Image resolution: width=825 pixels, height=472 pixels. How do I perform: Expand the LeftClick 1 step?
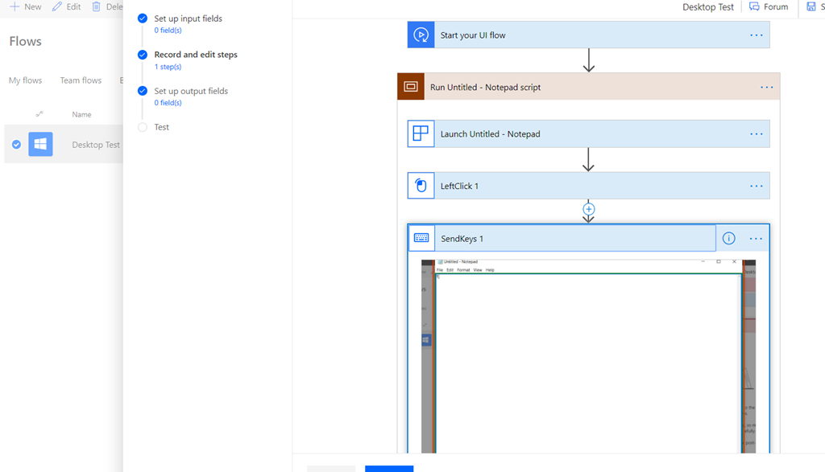coord(589,185)
